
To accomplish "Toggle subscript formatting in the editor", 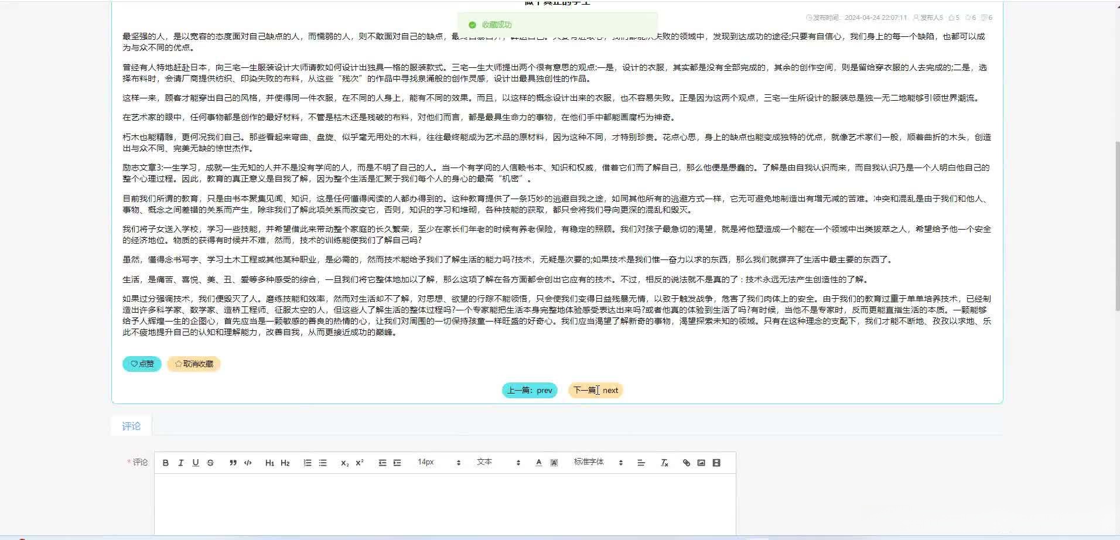I will [x=344, y=462].
